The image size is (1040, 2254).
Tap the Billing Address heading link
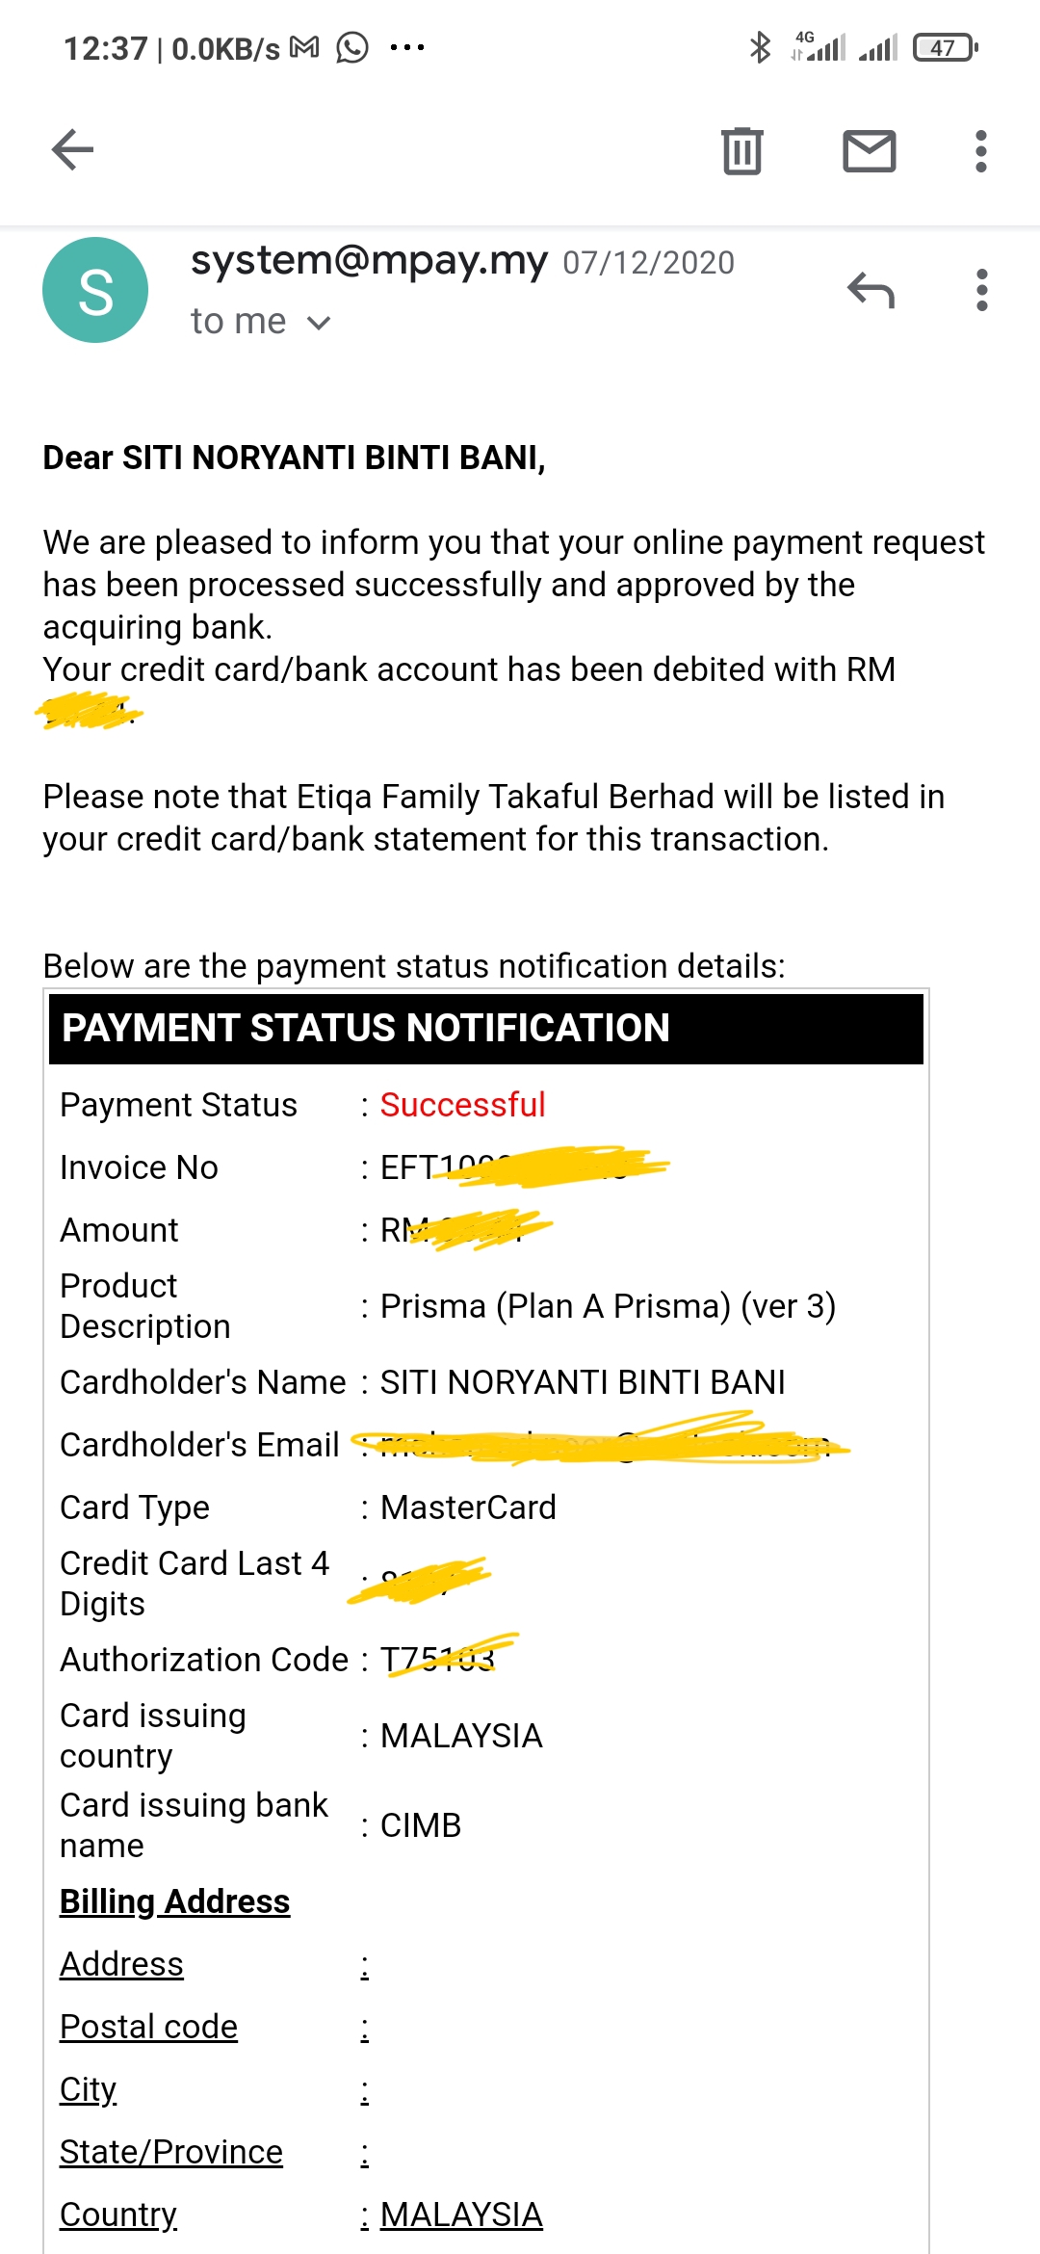pos(174,1901)
